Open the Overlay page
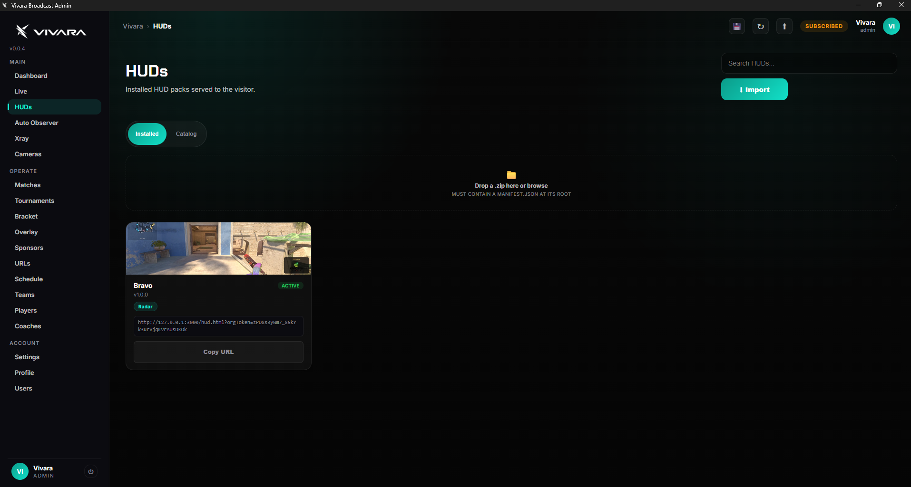This screenshot has height=487, width=911. [54, 232]
